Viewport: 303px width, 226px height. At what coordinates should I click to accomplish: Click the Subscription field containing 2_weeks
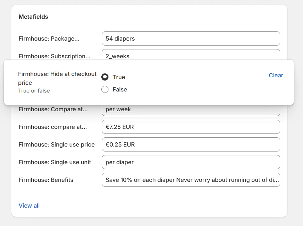[x=191, y=56]
